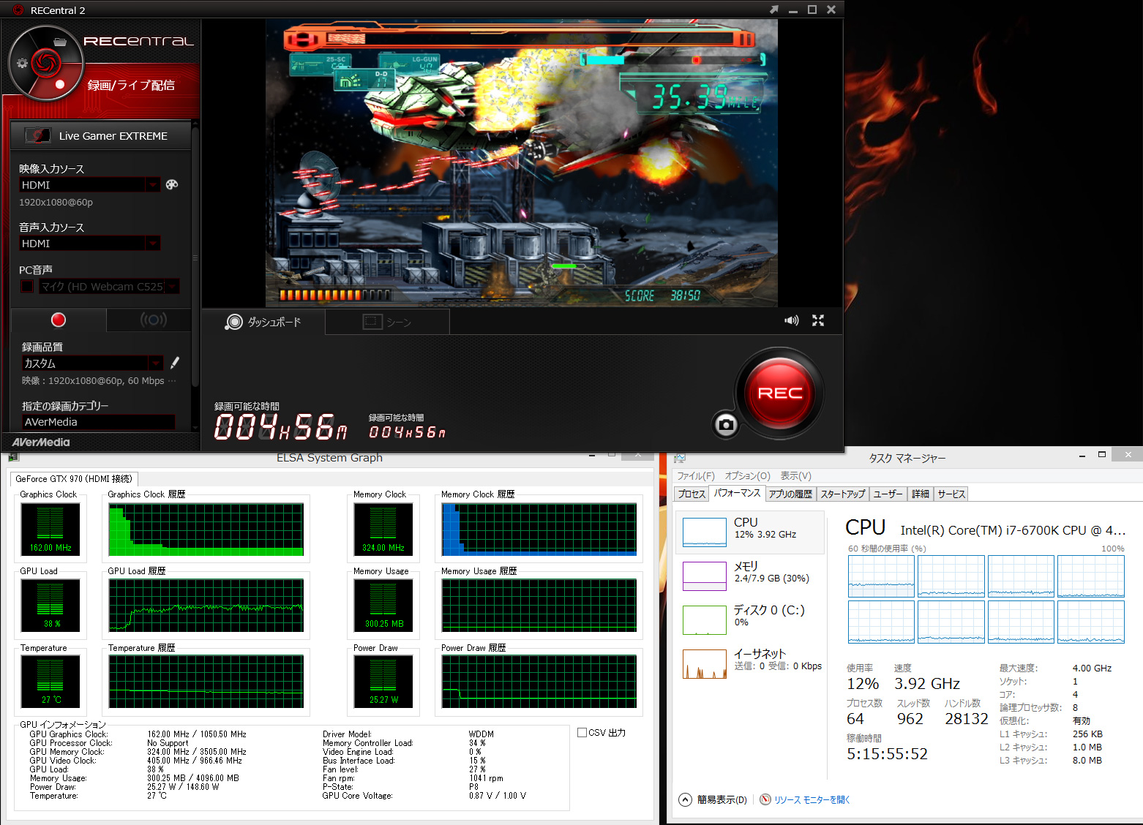The image size is (1143, 825).
Task: Switch to the アプリの履歴 tab
Action: [x=790, y=494]
